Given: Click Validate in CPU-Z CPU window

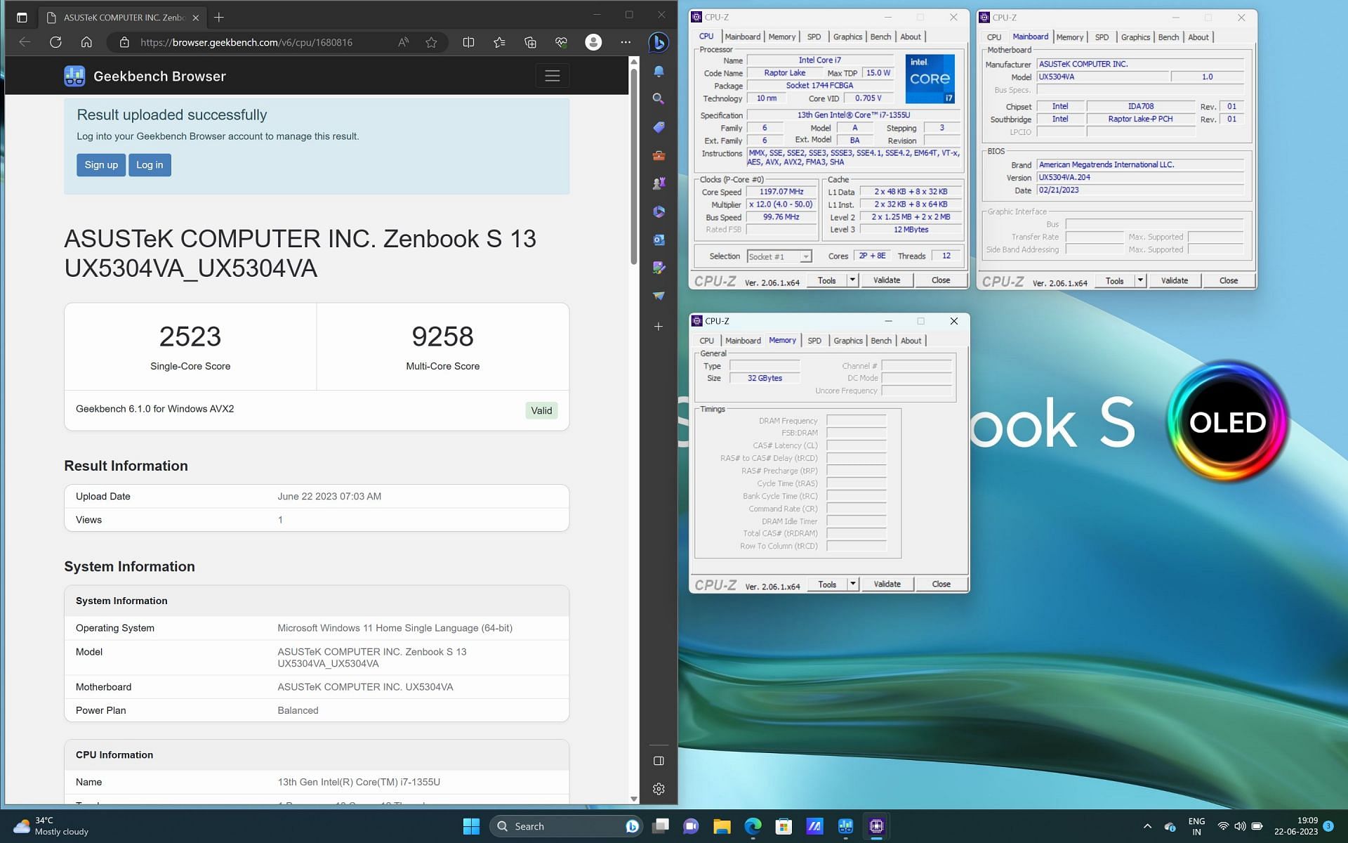Looking at the screenshot, I should point(887,280).
